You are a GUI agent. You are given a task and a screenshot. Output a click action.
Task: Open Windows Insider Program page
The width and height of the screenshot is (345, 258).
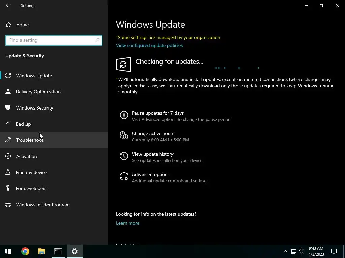54,205
